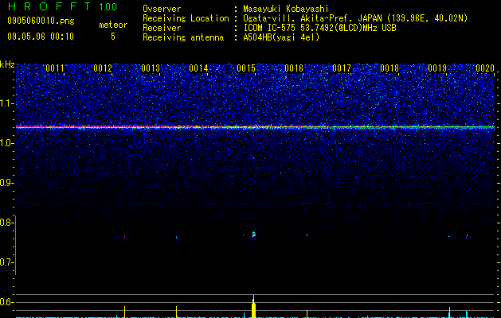Click the small echo dot near 0012
The height and width of the screenshot is (318, 501).
pyautogui.click(x=124, y=237)
